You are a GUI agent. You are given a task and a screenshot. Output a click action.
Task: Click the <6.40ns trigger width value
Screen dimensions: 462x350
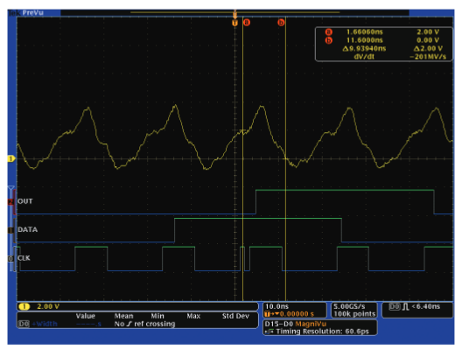pyautogui.click(x=426, y=306)
